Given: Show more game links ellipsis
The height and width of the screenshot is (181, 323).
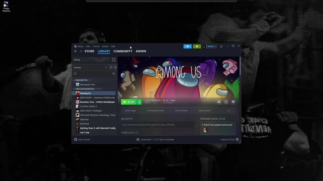Looking at the screenshot, I should [229, 111].
